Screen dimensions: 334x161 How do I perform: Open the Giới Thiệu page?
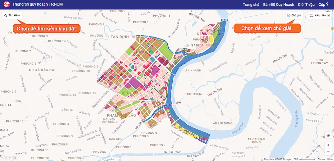click(306, 5)
